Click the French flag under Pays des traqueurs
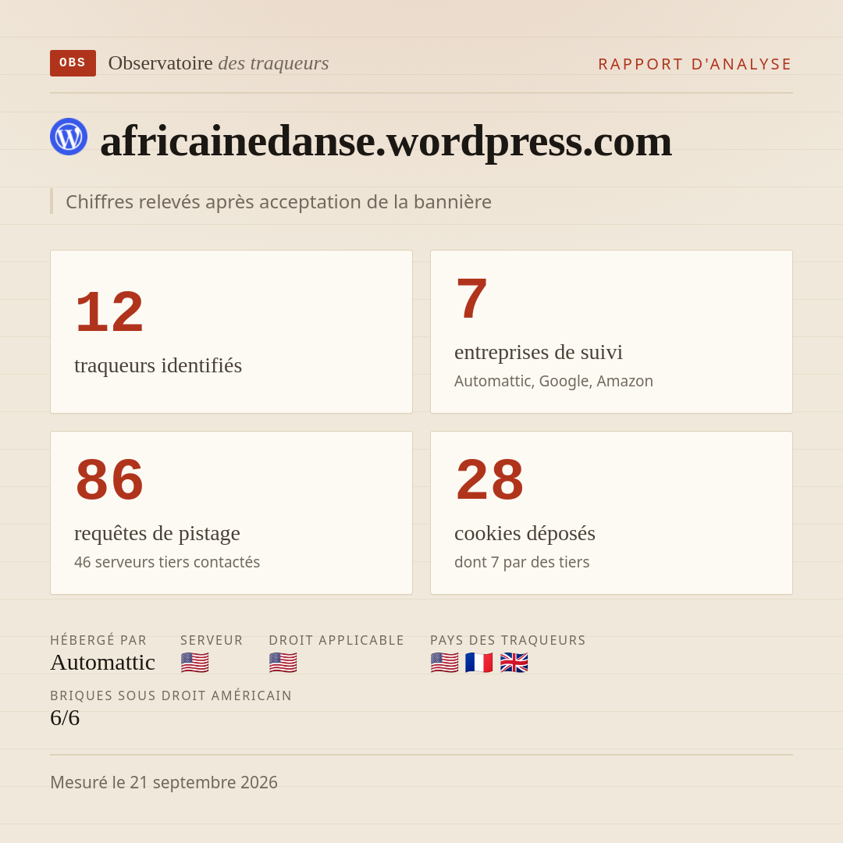 click(x=479, y=663)
